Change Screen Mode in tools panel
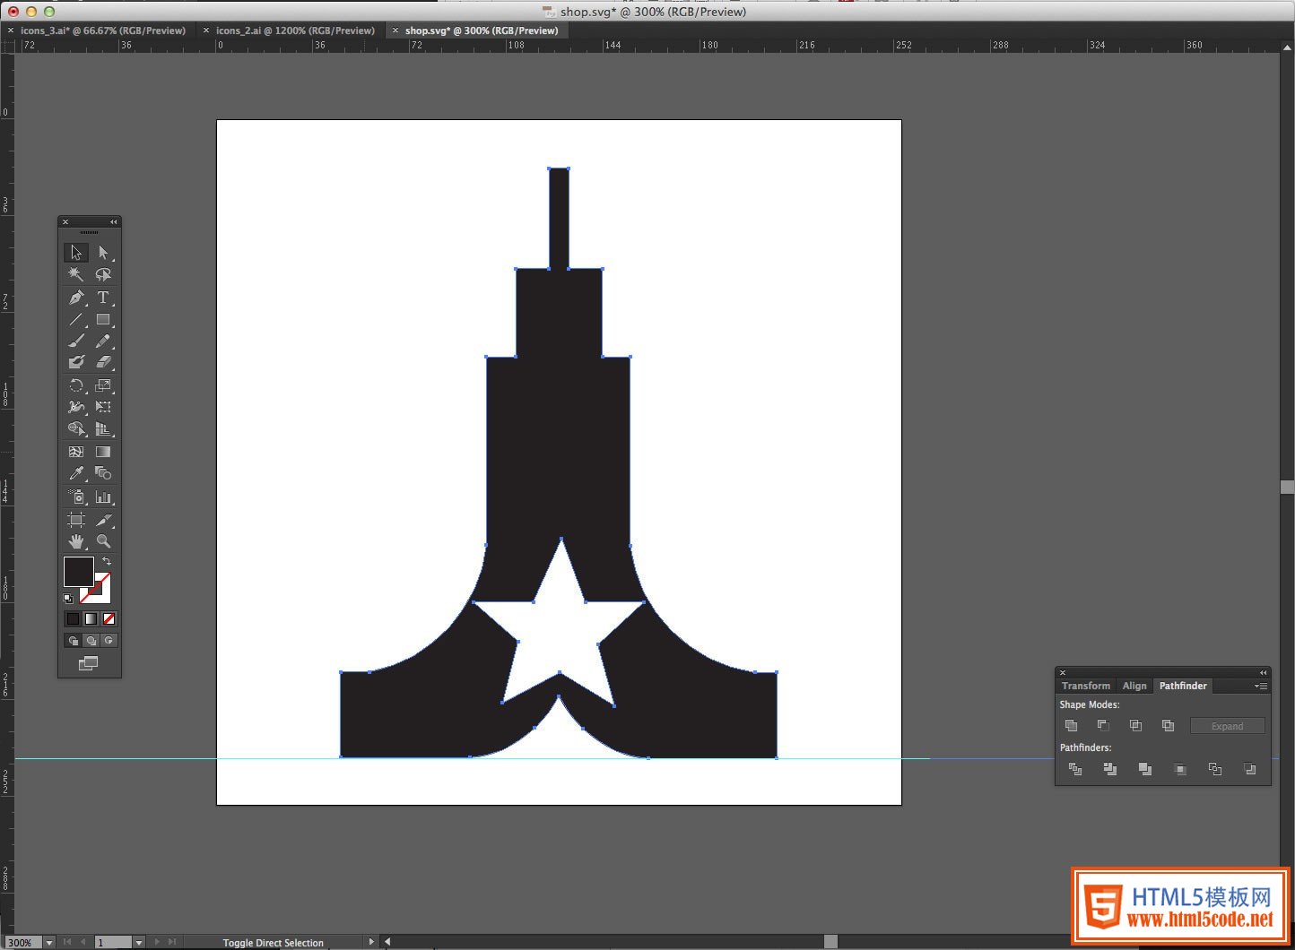This screenshot has width=1295, height=950. 88,663
